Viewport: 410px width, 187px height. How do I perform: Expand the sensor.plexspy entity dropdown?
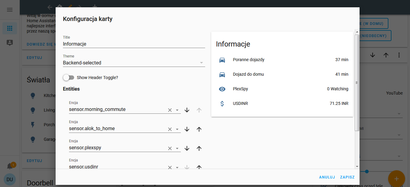point(177,148)
